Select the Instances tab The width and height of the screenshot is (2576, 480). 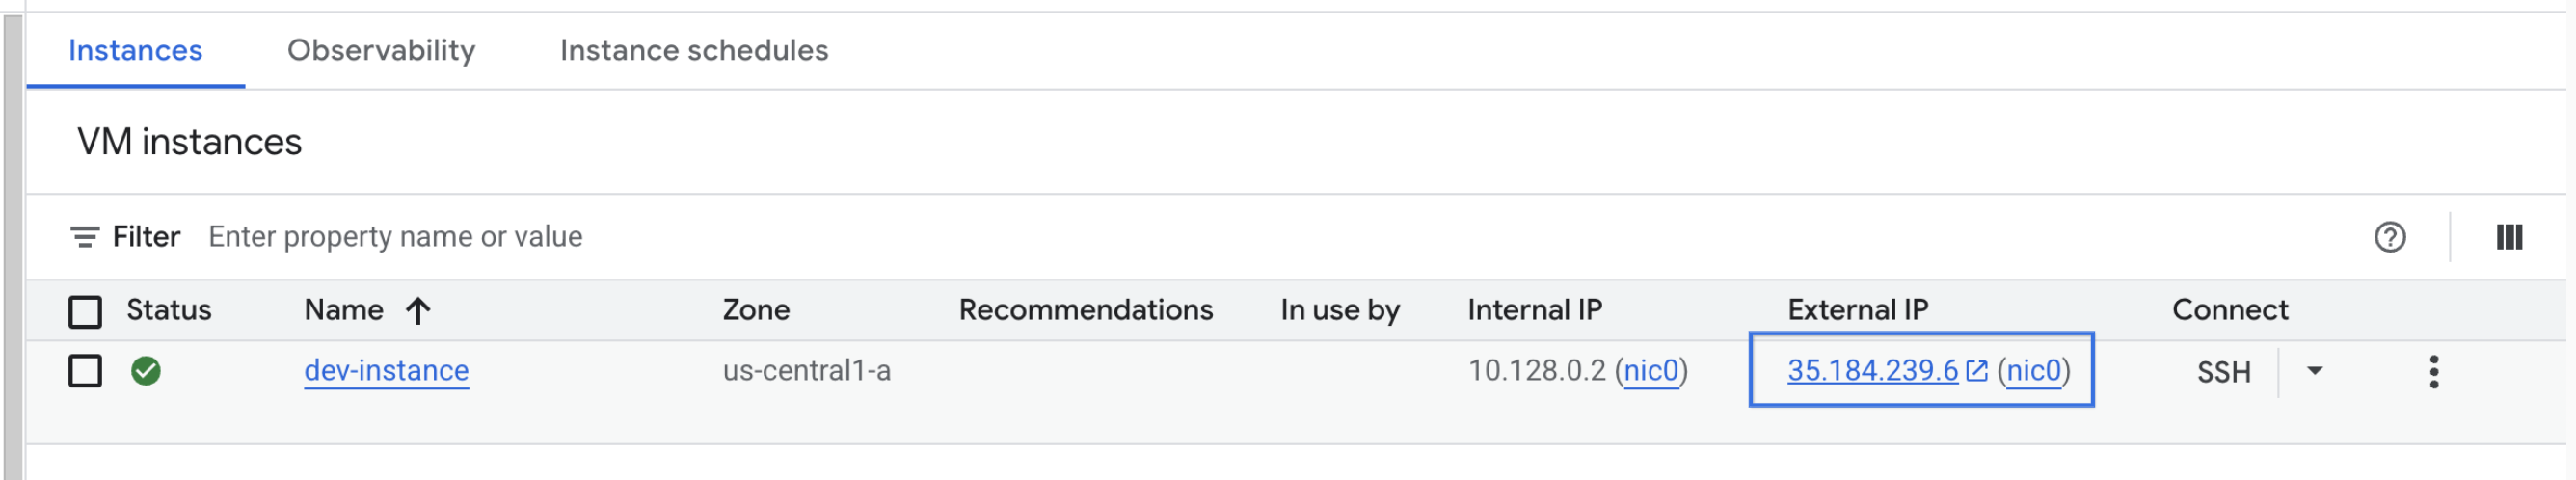tap(135, 50)
